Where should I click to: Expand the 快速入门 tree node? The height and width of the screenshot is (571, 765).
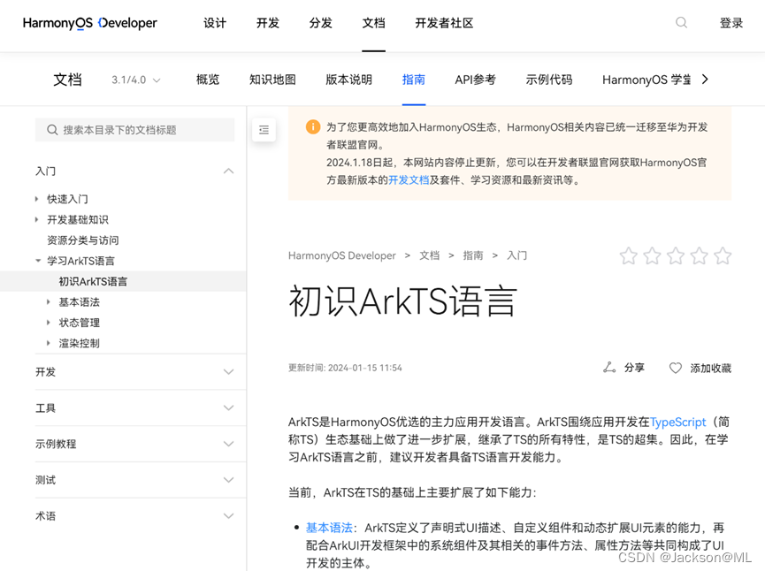tap(36, 199)
